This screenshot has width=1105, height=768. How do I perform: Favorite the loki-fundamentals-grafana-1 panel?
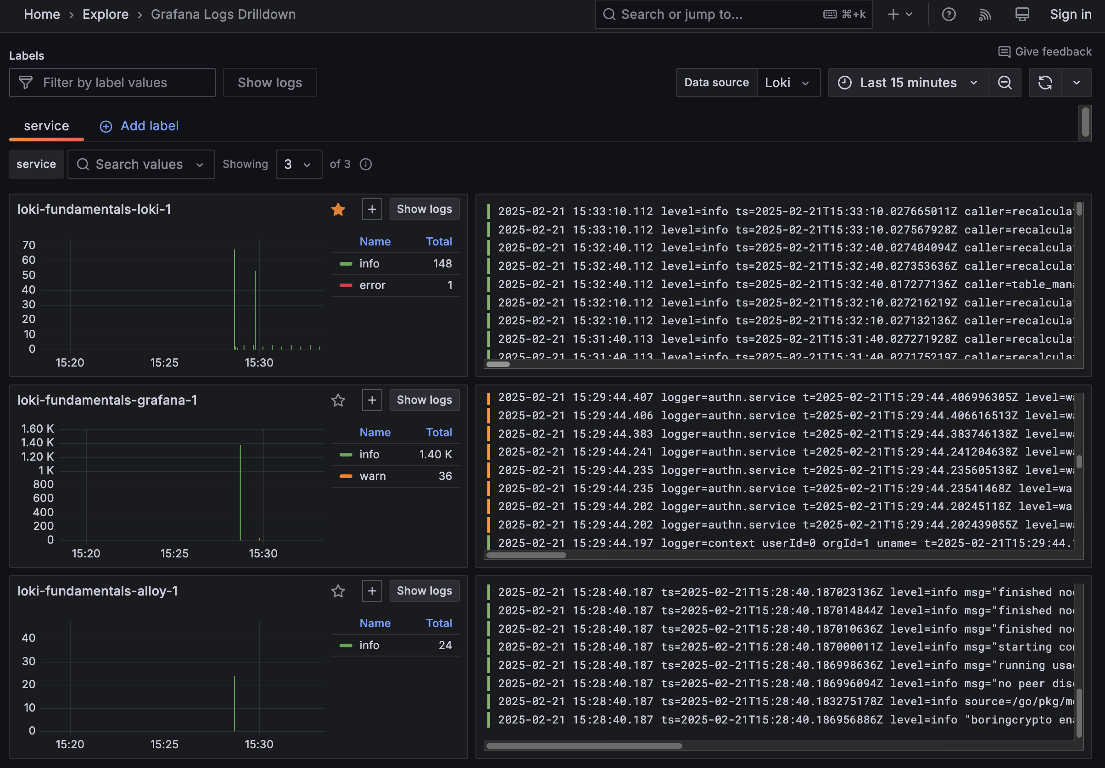[338, 400]
